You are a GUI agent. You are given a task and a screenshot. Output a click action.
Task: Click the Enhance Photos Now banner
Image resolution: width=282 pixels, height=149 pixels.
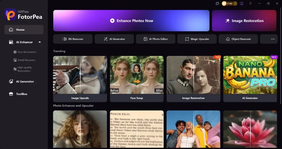pyautogui.click(x=131, y=21)
